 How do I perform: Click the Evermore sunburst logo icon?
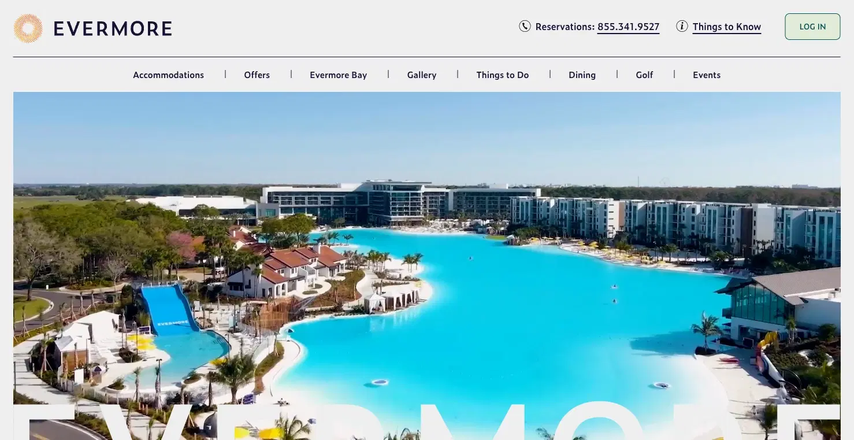pos(28,28)
